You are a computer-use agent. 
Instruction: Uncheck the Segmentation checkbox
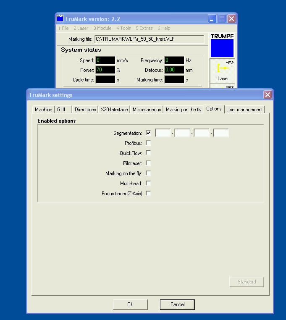click(x=148, y=133)
